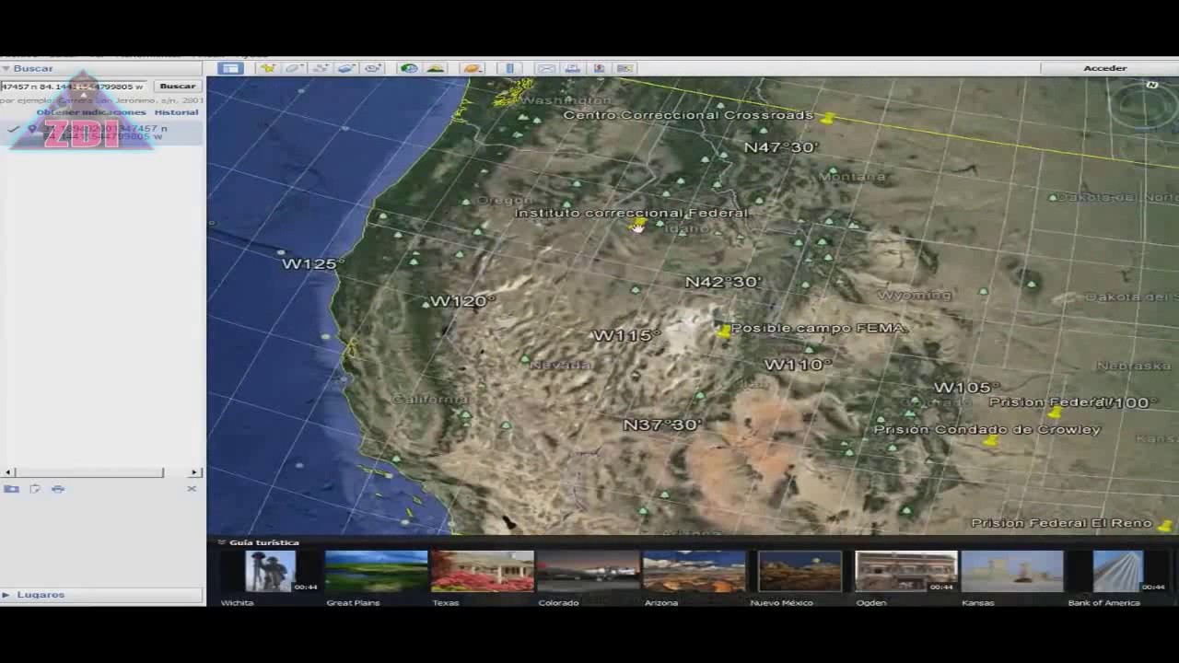Select the Ruler tool

(509, 68)
